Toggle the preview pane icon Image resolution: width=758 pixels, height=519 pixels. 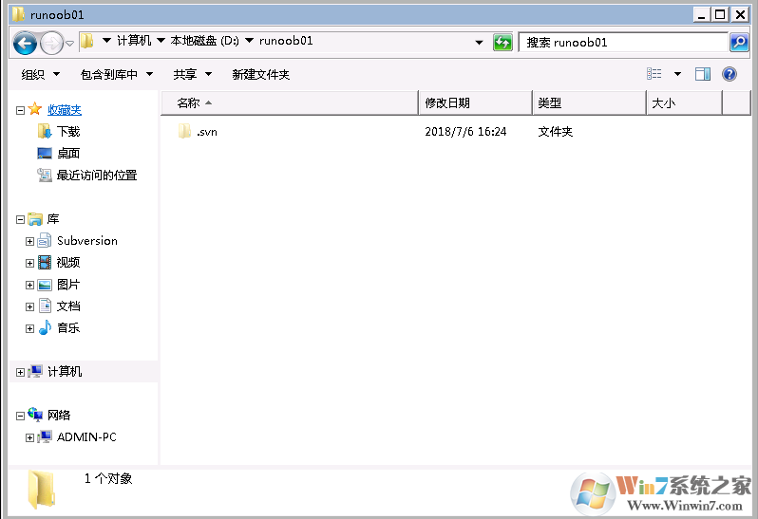coord(702,74)
